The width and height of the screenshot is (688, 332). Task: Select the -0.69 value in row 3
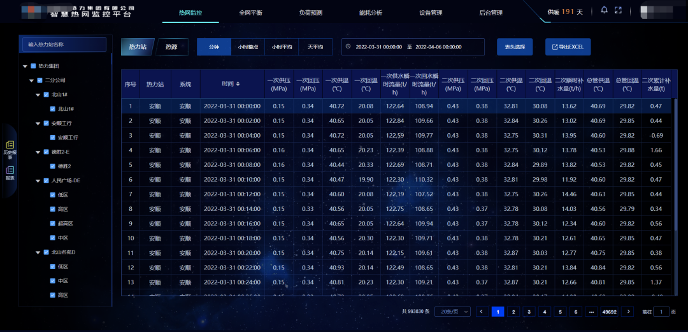click(x=656, y=135)
